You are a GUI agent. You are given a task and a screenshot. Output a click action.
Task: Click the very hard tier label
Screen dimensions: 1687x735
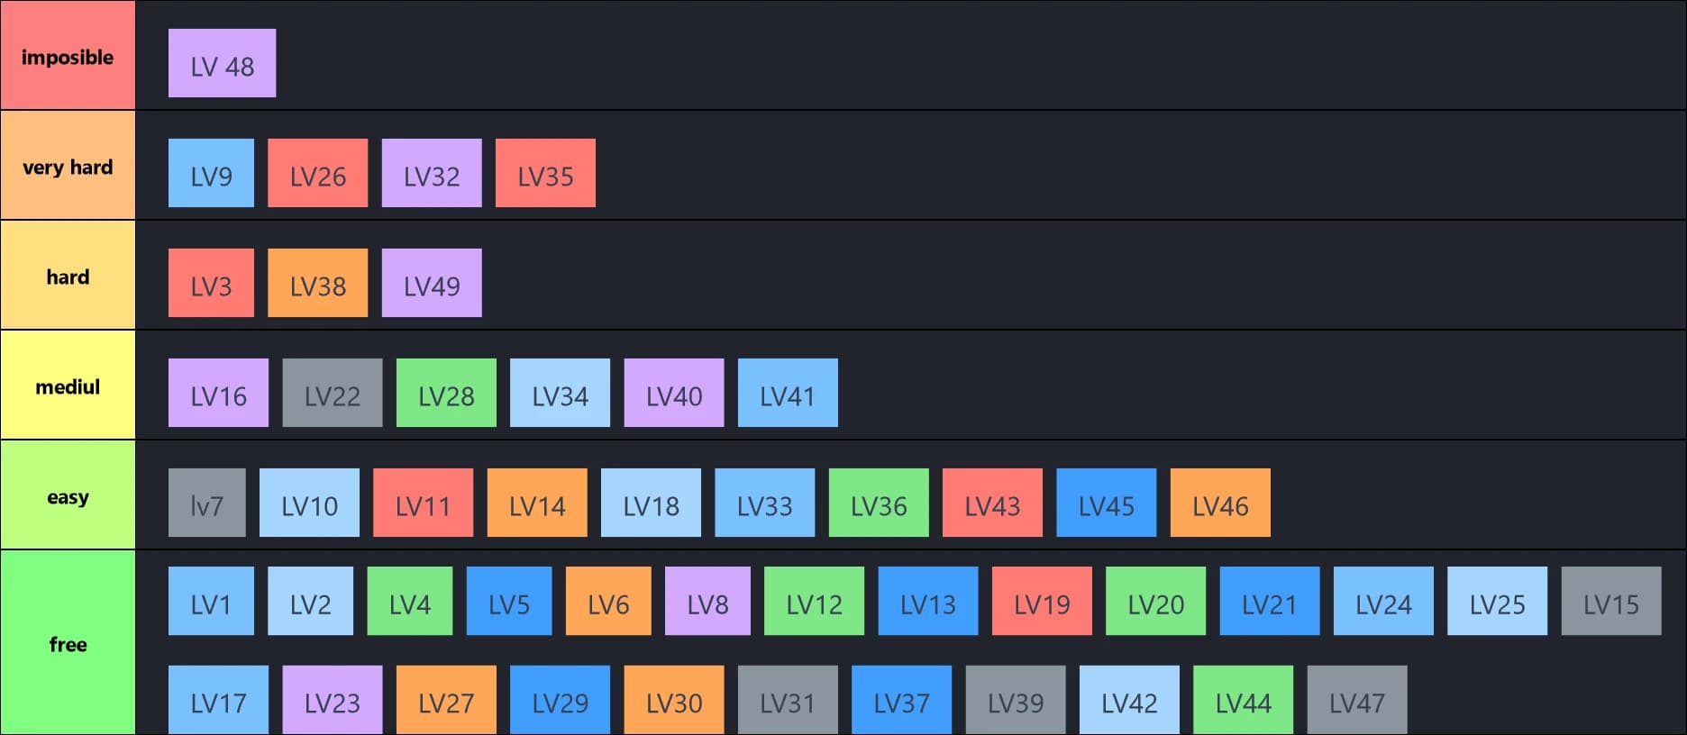tap(68, 166)
